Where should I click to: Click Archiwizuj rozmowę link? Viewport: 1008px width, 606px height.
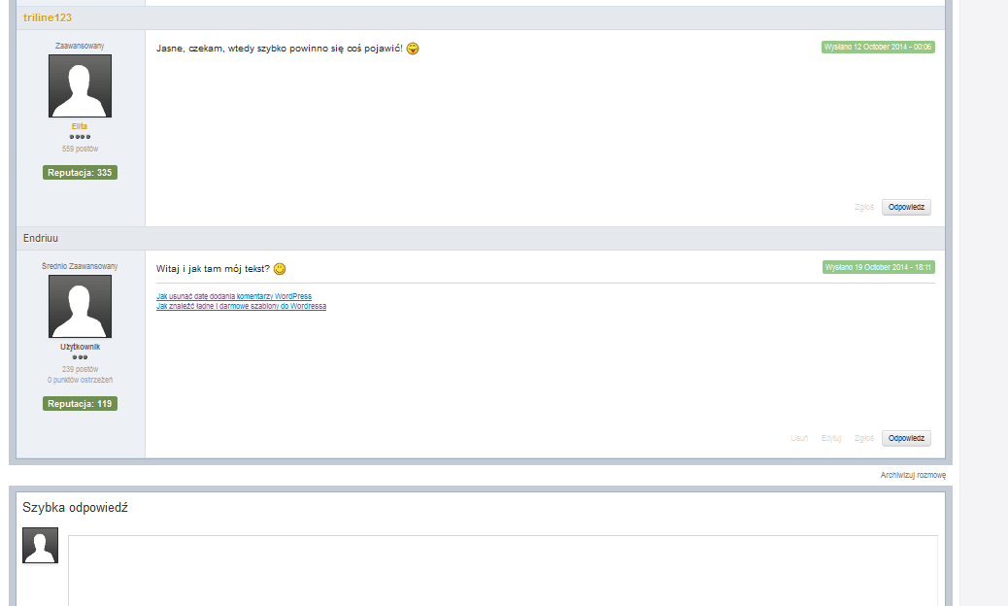912,475
